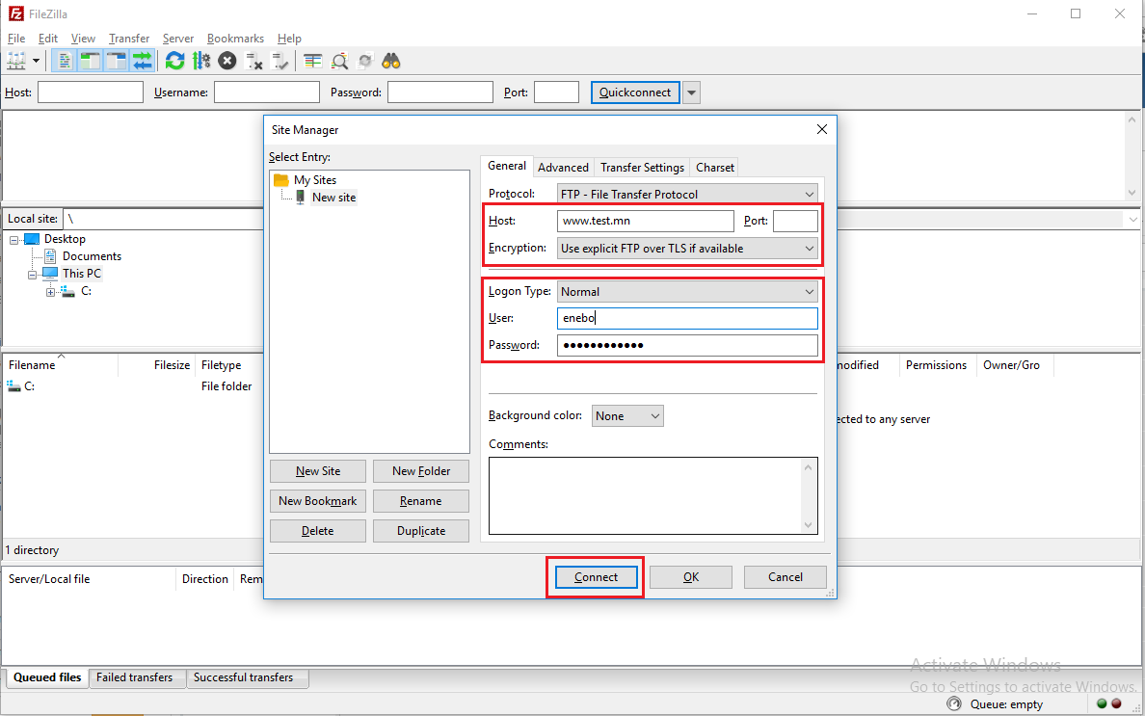1145x716 pixels.
Task: Close the Site Manager dialog
Action: [x=821, y=129]
